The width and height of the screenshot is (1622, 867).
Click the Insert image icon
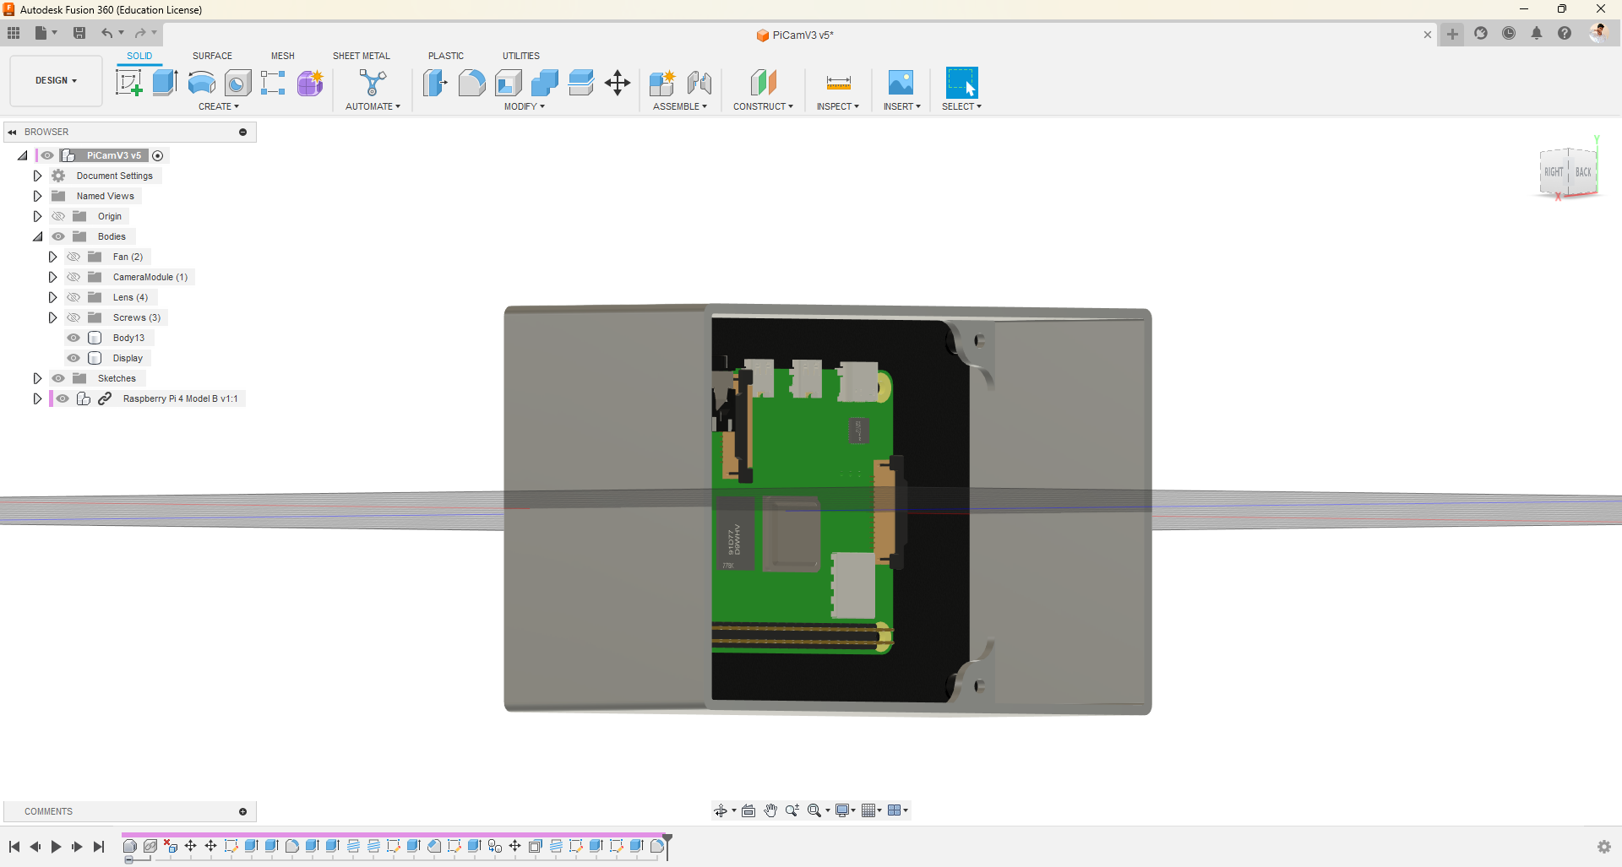901,83
